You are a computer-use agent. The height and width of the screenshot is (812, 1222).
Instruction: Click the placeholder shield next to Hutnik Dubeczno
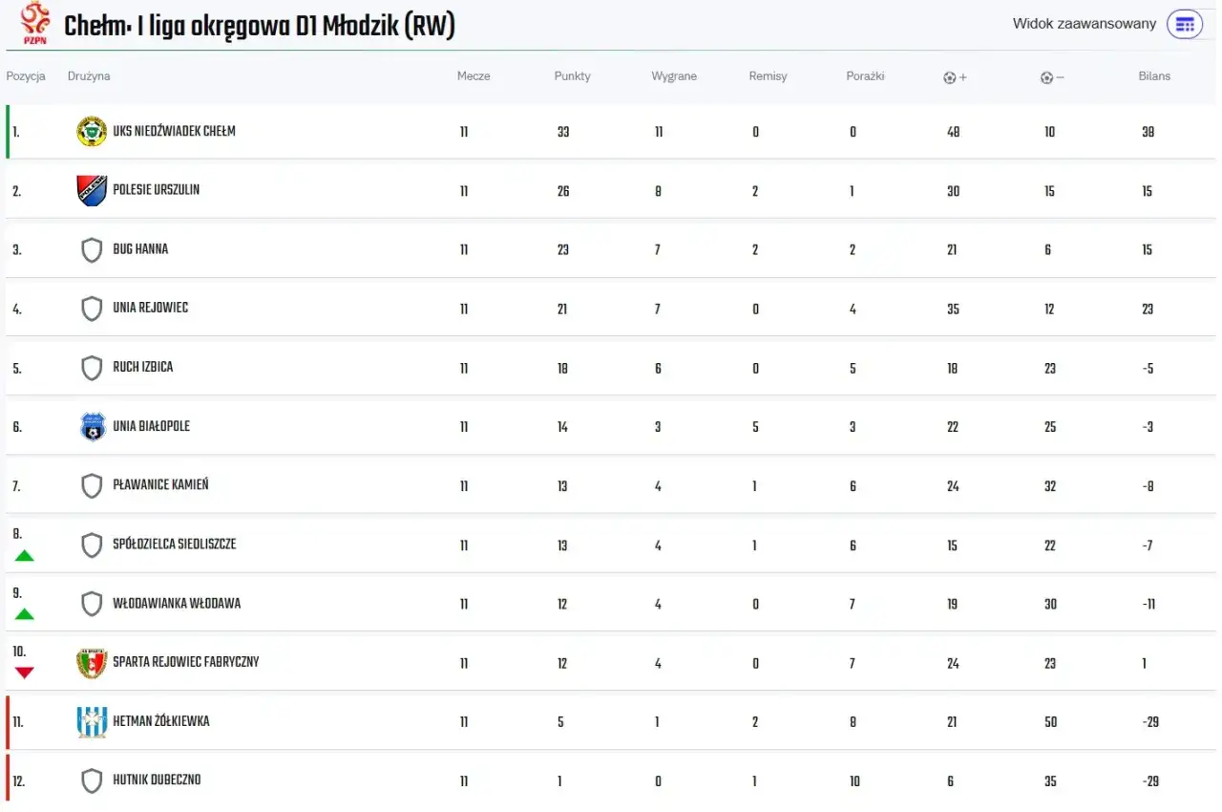pyautogui.click(x=91, y=780)
